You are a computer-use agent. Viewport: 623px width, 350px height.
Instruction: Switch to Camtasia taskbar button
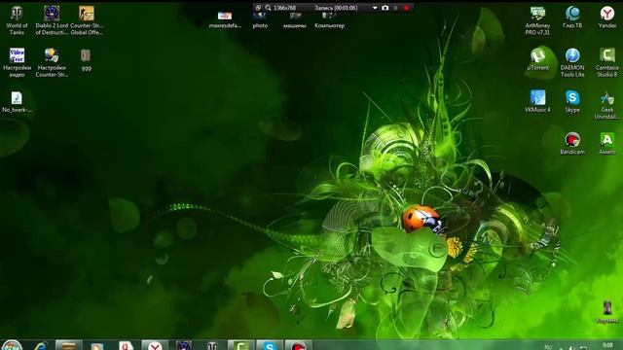coord(240,345)
